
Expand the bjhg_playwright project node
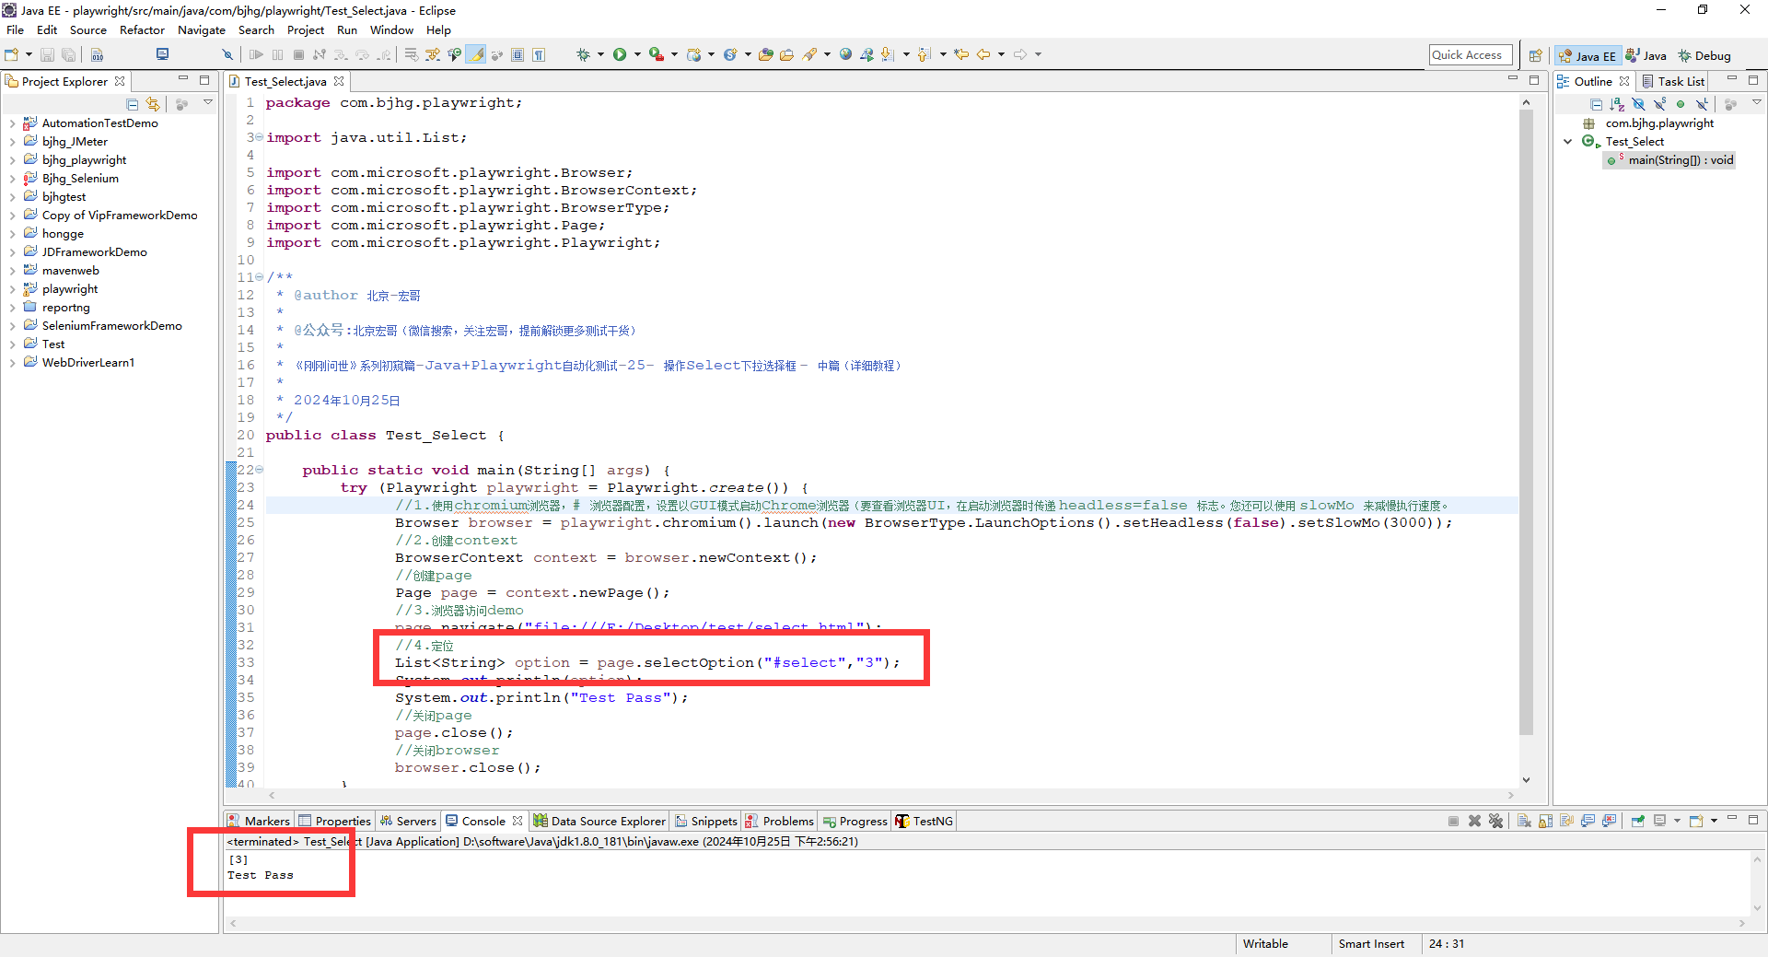(12, 160)
